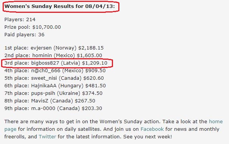Open the Twitter link

click(47, 137)
